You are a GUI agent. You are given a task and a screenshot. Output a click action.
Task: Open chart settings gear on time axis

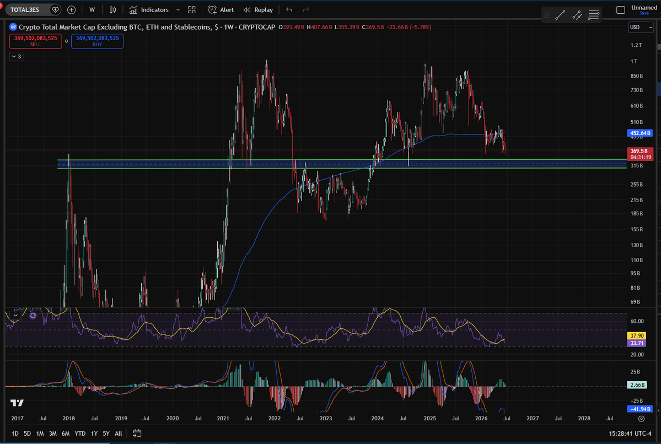(641, 418)
